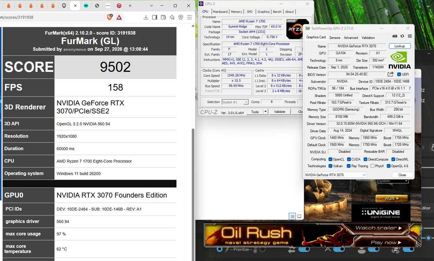Open CPU-Z Socket #1 selection dropdown
Image resolution: width=434 pixels, height=261 pixels.
(x=235, y=102)
